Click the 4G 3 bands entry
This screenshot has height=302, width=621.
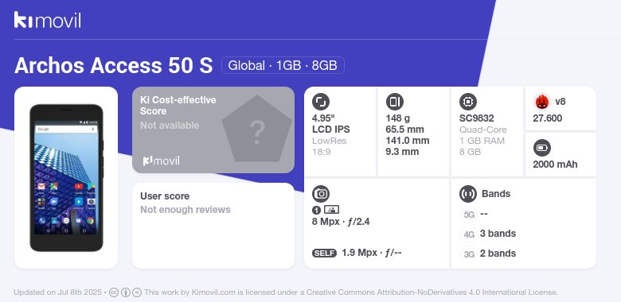point(489,234)
